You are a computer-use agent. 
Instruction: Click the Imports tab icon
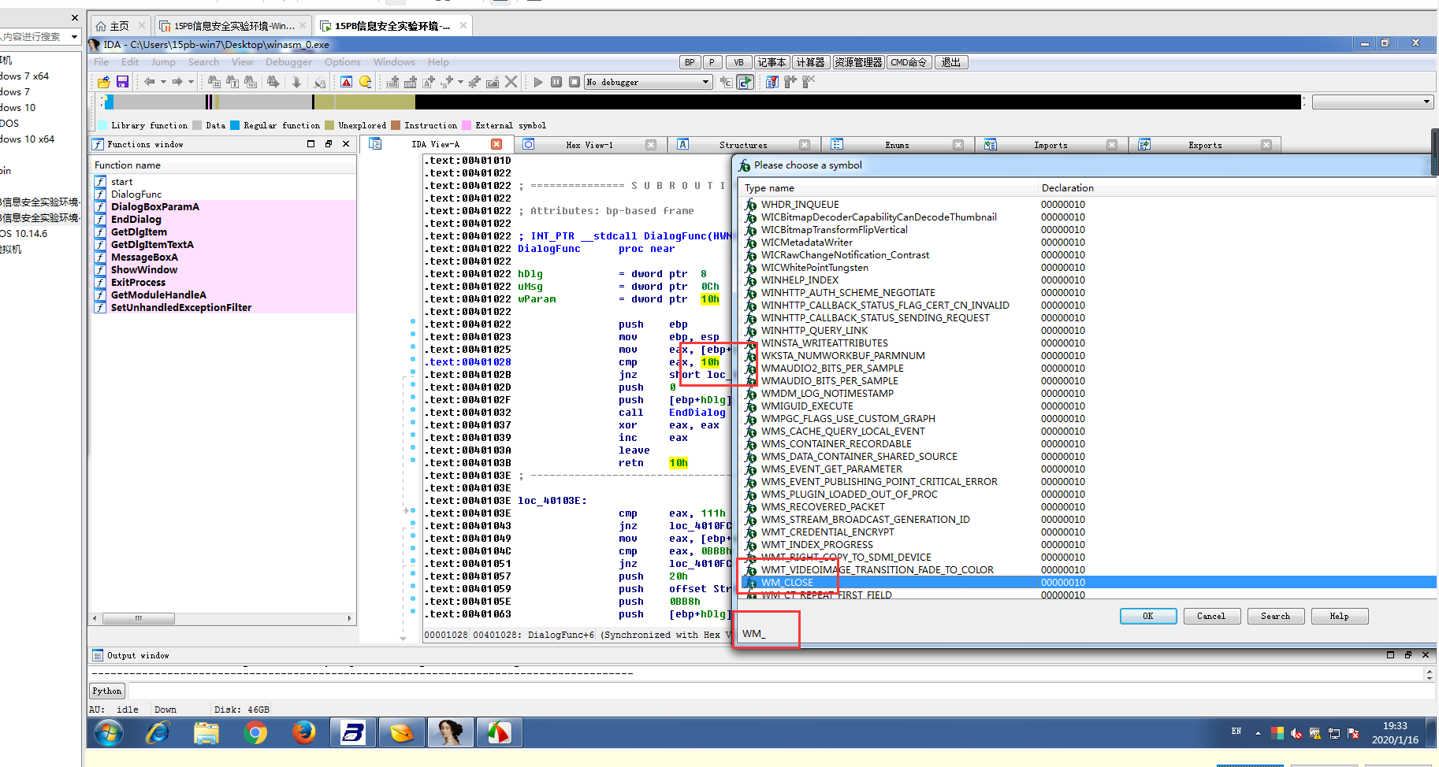(x=991, y=144)
